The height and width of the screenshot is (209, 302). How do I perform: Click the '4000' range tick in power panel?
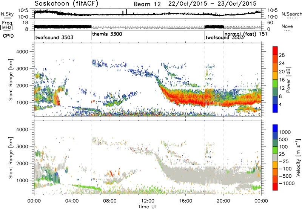pyautogui.click(x=22, y=52)
